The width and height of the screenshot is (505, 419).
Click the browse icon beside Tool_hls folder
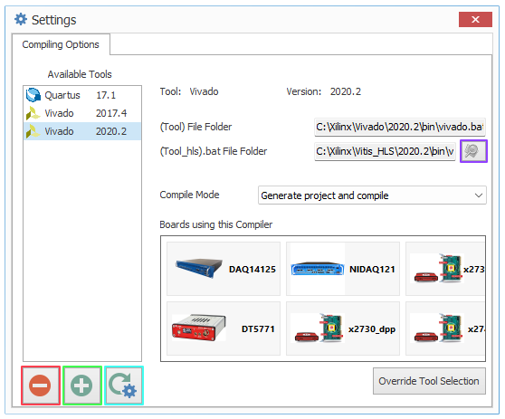tap(473, 151)
